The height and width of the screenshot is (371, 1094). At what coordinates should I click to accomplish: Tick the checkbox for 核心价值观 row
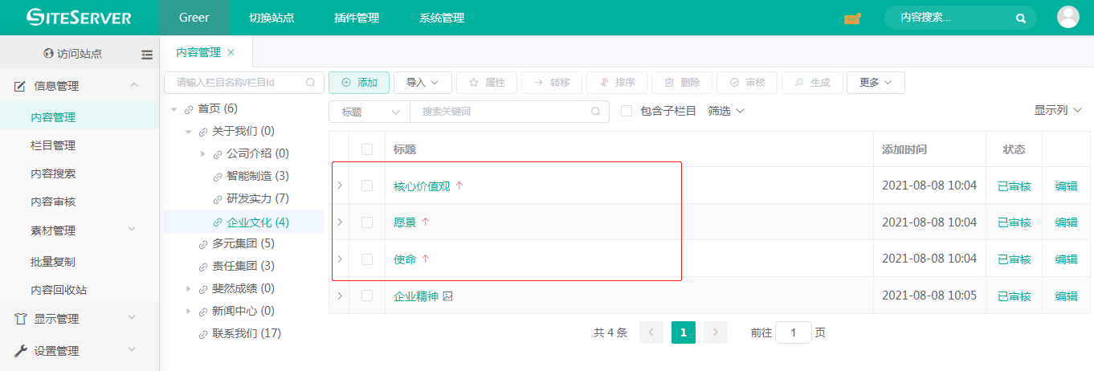(x=367, y=185)
